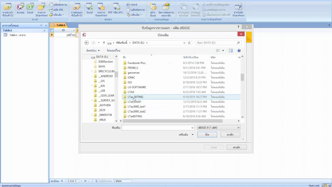Open the file dialog help icon
This screenshot has height=187, width=332.
239,50
